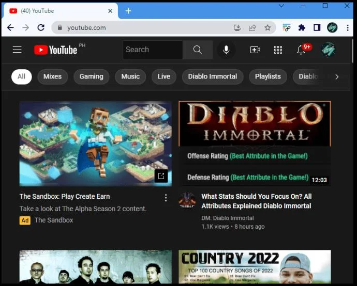Viewport: 357px width, 286px height.
Task: Open the YouTube apps grid icon
Action: 278,50
